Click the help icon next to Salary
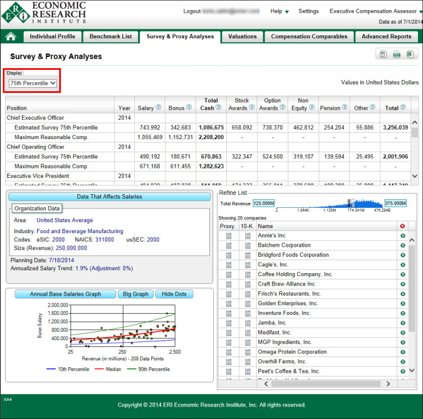Viewport: 423px width, 419px height. tap(158, 108)
